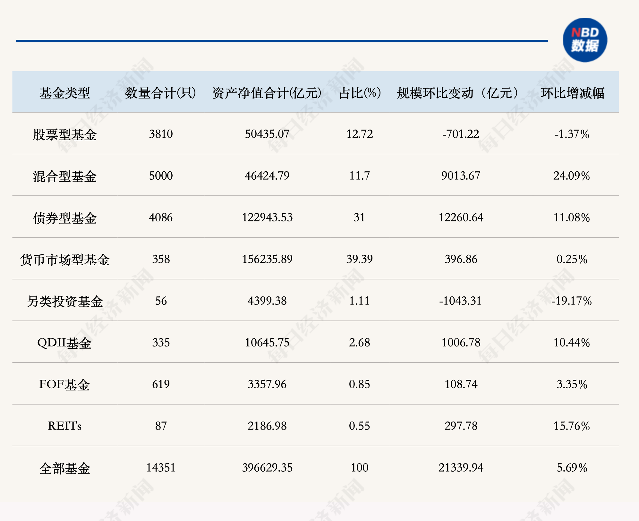Click total net asset value 396629.35
The image size is (639, 521).
(267, 467)
